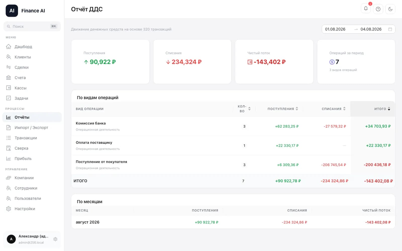The height and width of the screenshot is (251, 402).
Task: Click the Поступления up-arrow icon
Action: pyautogui.click(x=86, y=62)
